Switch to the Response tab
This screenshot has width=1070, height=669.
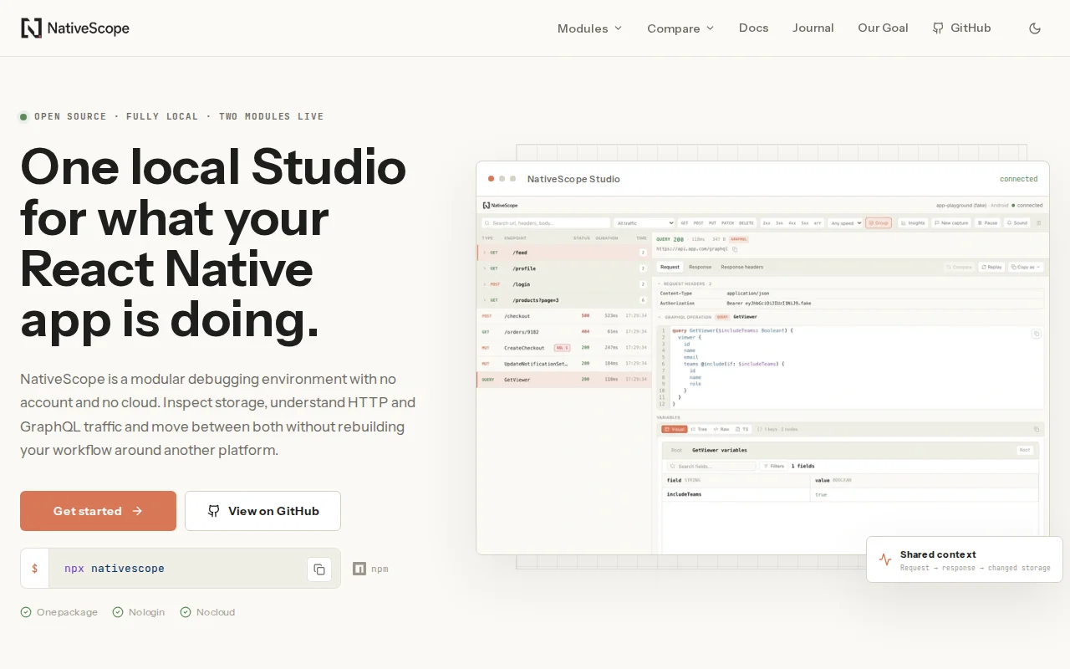pyautogui.click(x=701, y=267)
